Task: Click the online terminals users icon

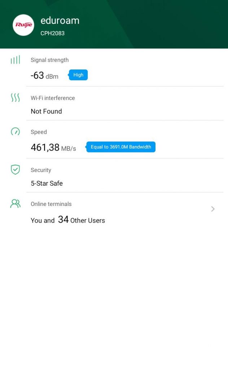Action: 15,204
